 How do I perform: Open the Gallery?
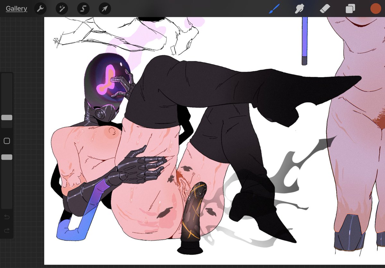[16, 9]
